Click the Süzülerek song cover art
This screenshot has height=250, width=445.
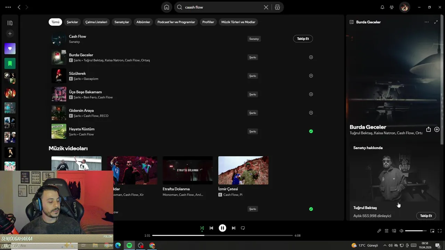point(59,76)
